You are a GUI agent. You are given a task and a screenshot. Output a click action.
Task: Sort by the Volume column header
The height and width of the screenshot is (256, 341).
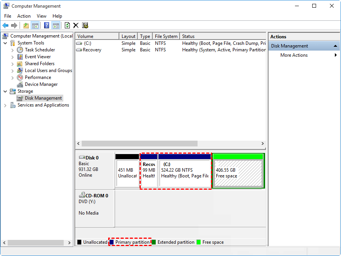[97, 36]
